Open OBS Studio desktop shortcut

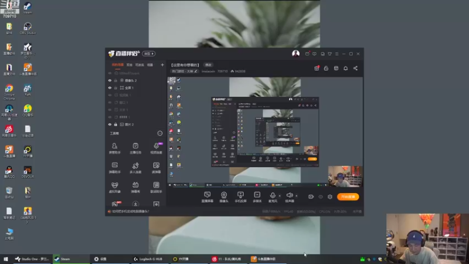coord(28,28)
